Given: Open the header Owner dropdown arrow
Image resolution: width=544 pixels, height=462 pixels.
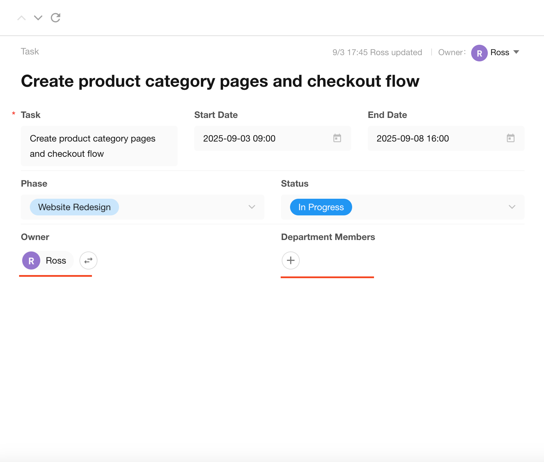Looking at the screenshot, I should click(516, 52).
